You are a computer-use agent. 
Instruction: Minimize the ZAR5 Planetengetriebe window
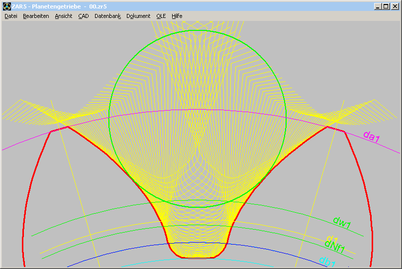378,6
